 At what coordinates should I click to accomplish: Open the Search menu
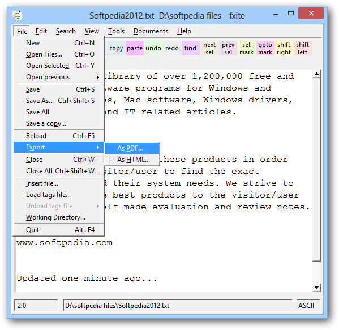(66, 31)
